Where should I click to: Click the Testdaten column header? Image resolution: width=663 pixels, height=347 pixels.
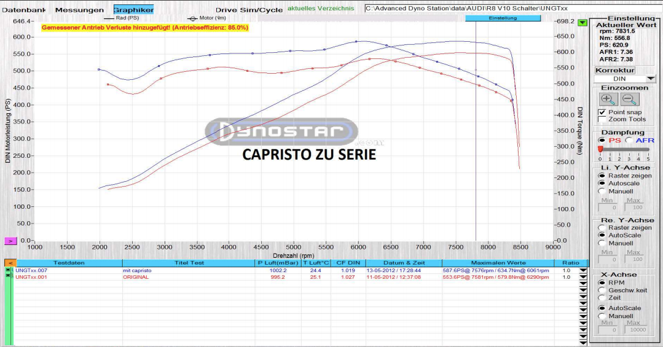coord(69,263)
